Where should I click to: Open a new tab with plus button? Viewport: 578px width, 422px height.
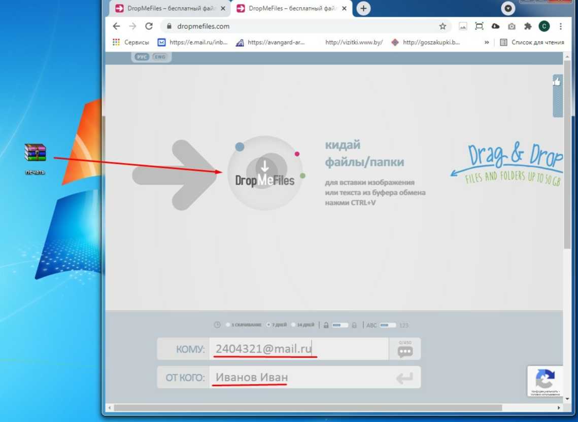(x=363, y=9)
